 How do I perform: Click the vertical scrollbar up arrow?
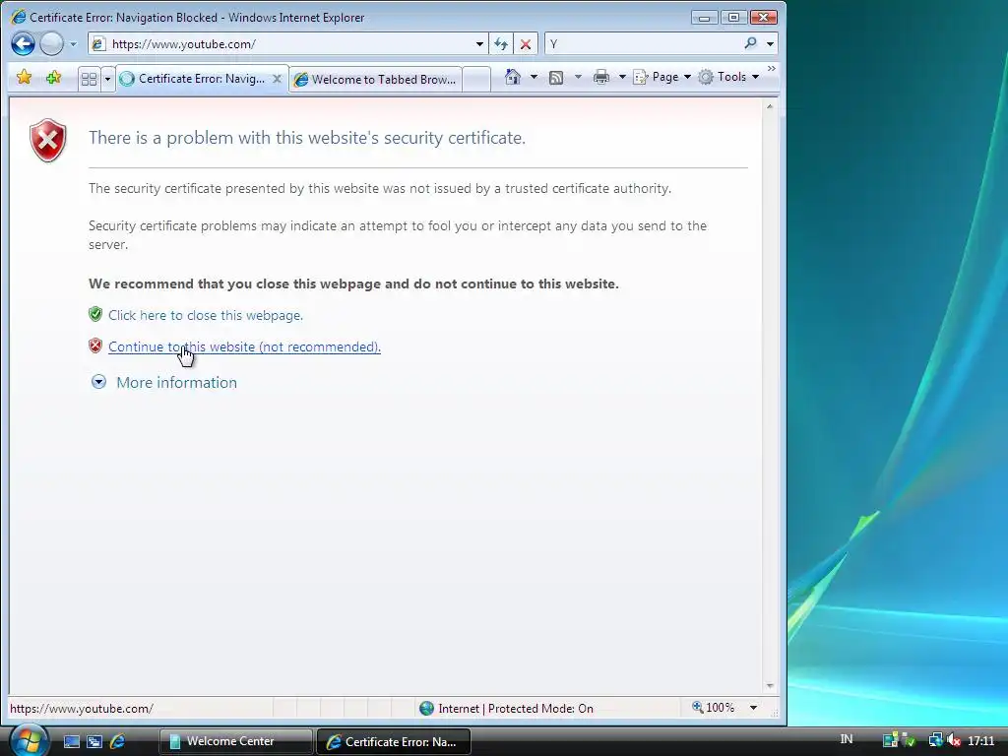(770, 106)
